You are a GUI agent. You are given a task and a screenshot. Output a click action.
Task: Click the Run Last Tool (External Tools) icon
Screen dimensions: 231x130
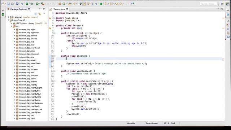(x=43, y=4)
